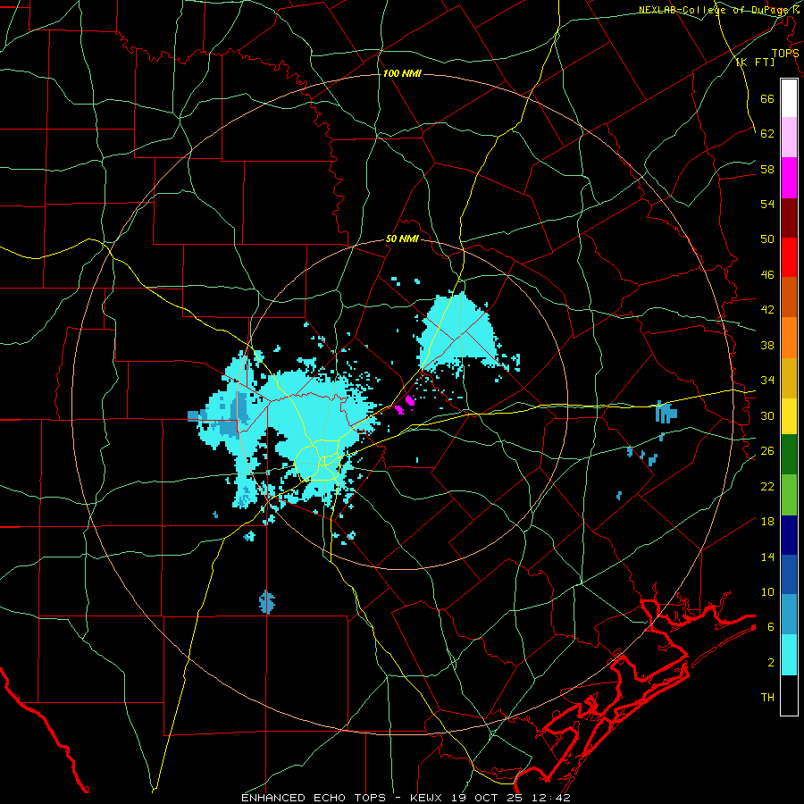Click the 62 scale value

coord(767,134)
